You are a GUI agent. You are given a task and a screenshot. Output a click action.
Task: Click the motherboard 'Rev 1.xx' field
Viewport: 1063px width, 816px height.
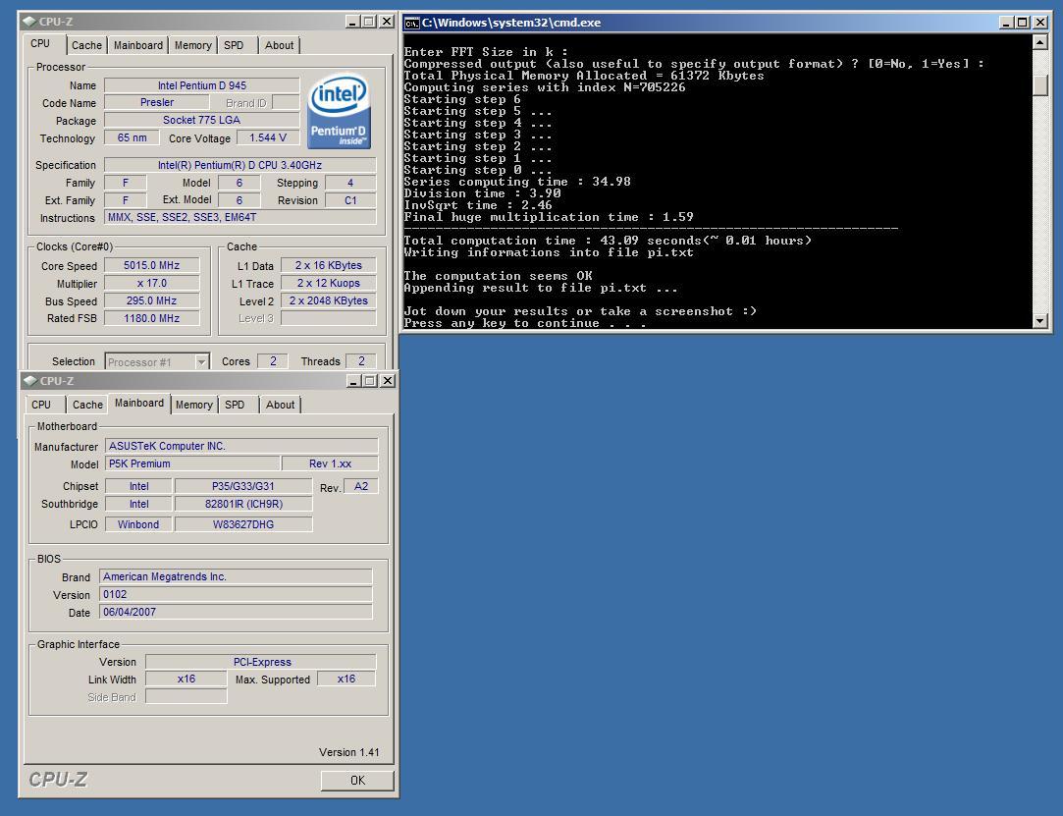point(330,463)
